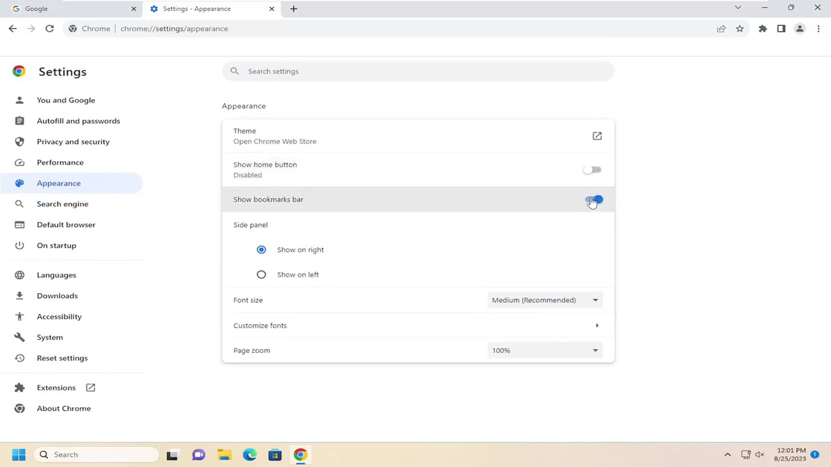Image resolution: width=831 pixels, height=467 pixels.
Task: Switch to the Google tab
Action: coord(71,8)
